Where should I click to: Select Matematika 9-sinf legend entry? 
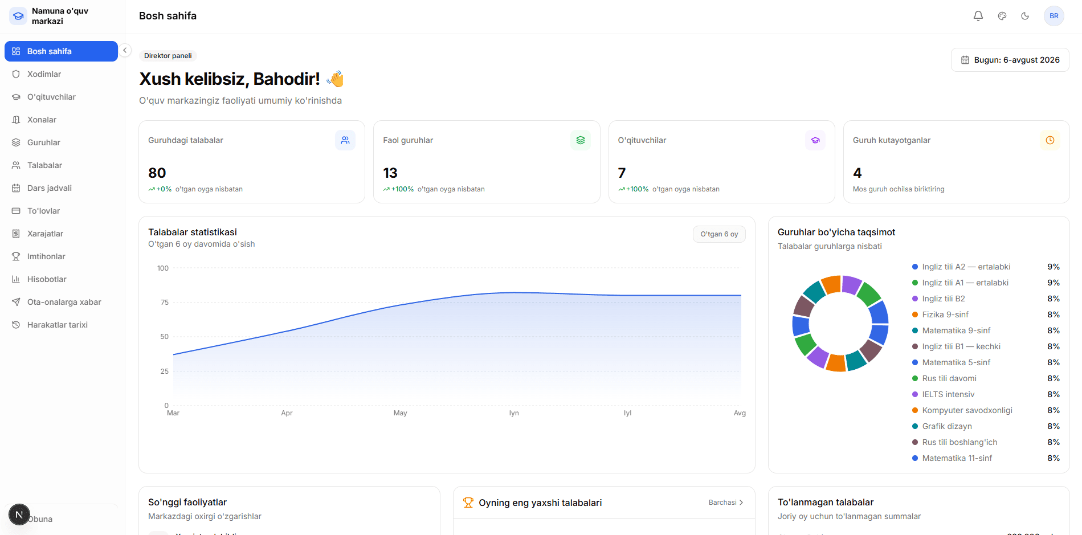(x=986, y=330)
